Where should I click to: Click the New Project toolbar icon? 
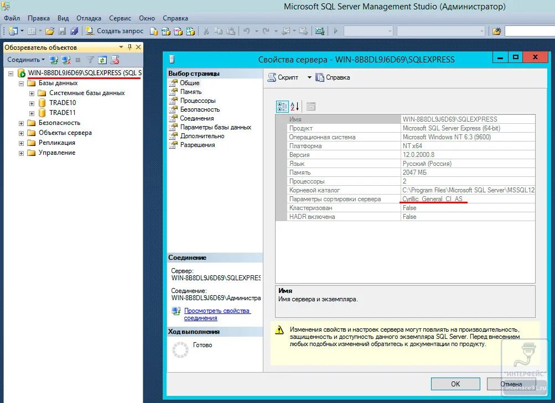click(x=13, y=31)
